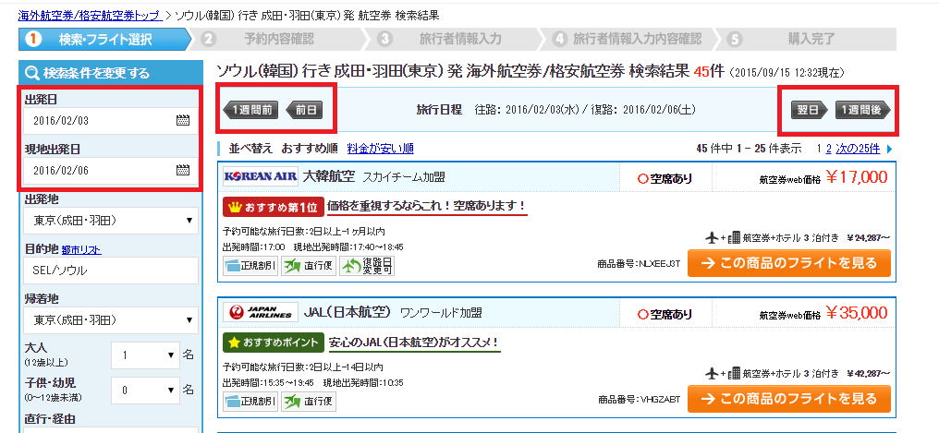Viewport: 939px width, 433px height.
Task: Click the Japan Airlines logo
Action: [260, 312]
